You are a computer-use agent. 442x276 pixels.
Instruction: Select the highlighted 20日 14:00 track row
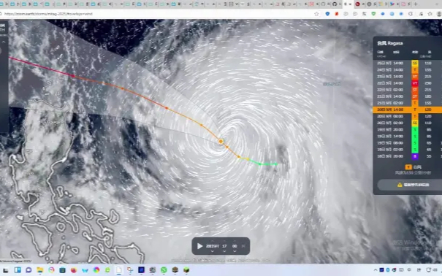[x=408, y=110]
